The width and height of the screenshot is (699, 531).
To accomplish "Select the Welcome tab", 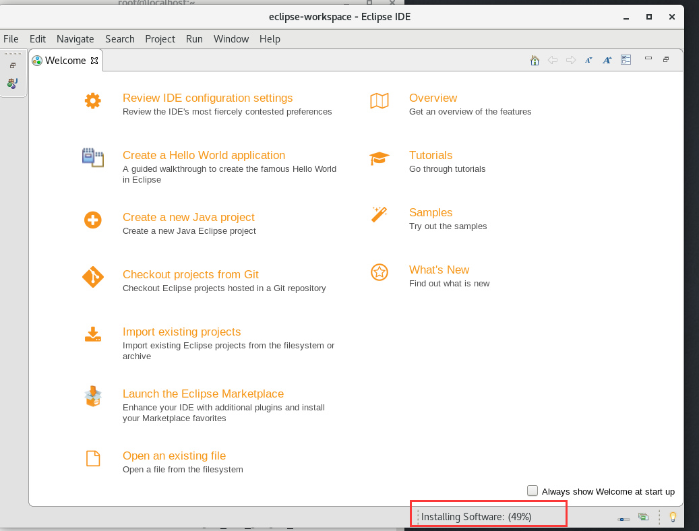I will [x=65, y=61].
